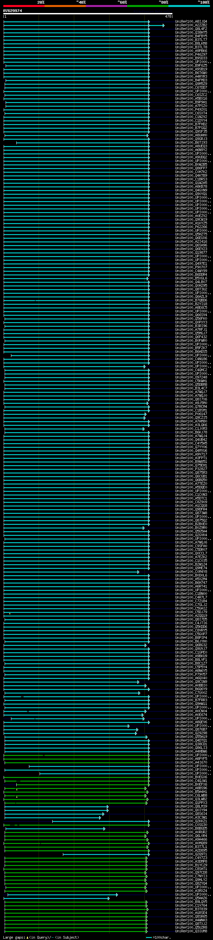Select hit label UniRef100_P06147
Viewport: 213px width, 940px height.
point(191,414)
